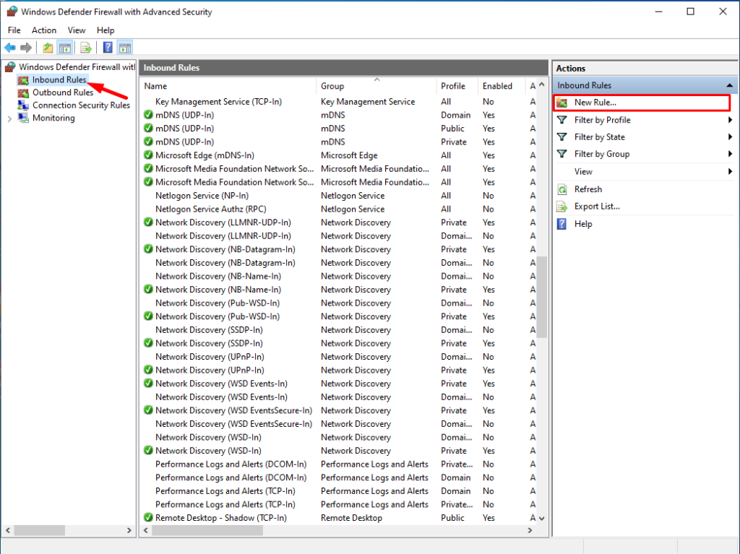
Task: Click green check of Network Discovery (WSD-In) Private
Action: point(148,451)
